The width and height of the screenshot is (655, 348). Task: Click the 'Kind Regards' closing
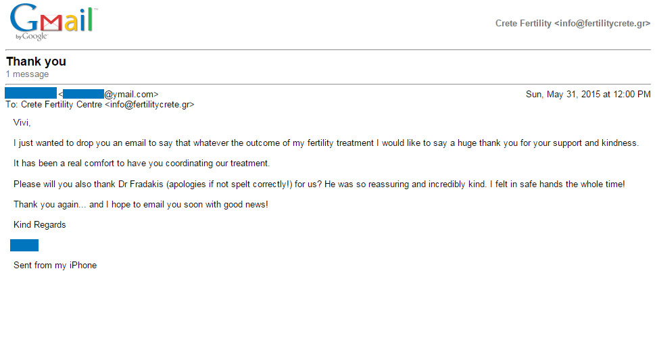pyautogui.click(x=40, y=225)
